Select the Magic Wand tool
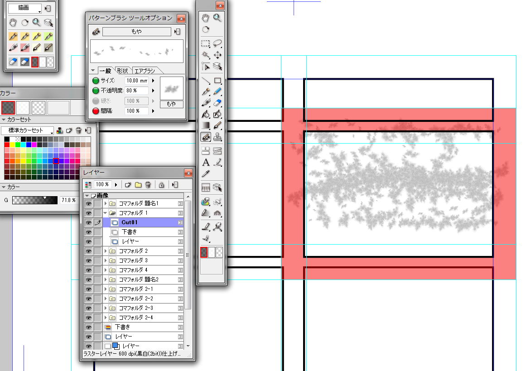 (x=205, y=55)
